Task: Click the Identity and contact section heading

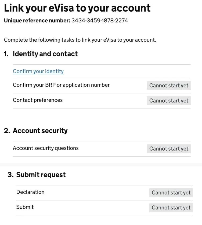Action: tap(45, 54)
